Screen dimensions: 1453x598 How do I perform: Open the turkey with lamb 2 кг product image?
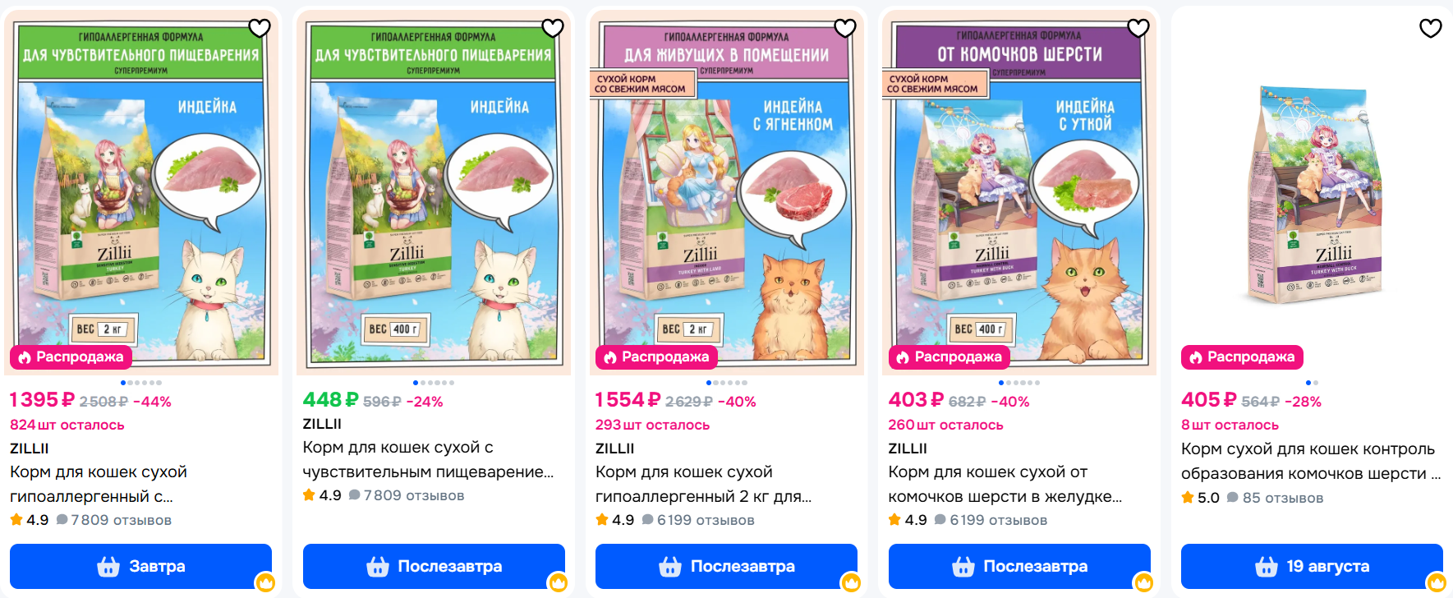click(x=726, y=191)
